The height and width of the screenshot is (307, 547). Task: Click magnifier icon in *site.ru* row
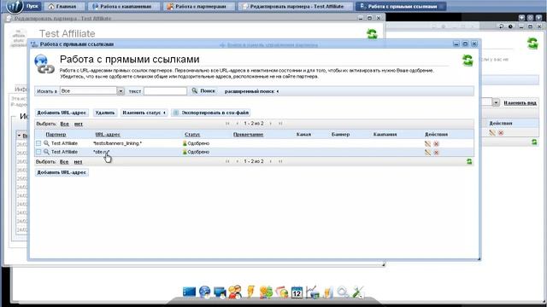tap(46, 152)
